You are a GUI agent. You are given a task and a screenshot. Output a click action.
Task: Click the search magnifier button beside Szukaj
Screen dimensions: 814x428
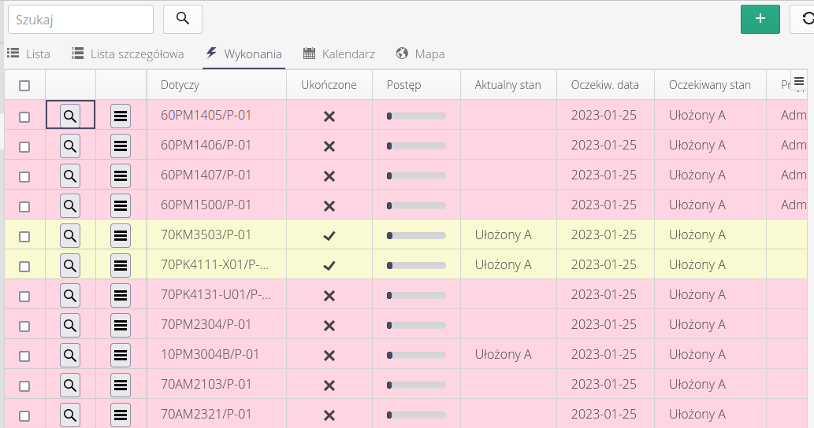coord(183,19)
